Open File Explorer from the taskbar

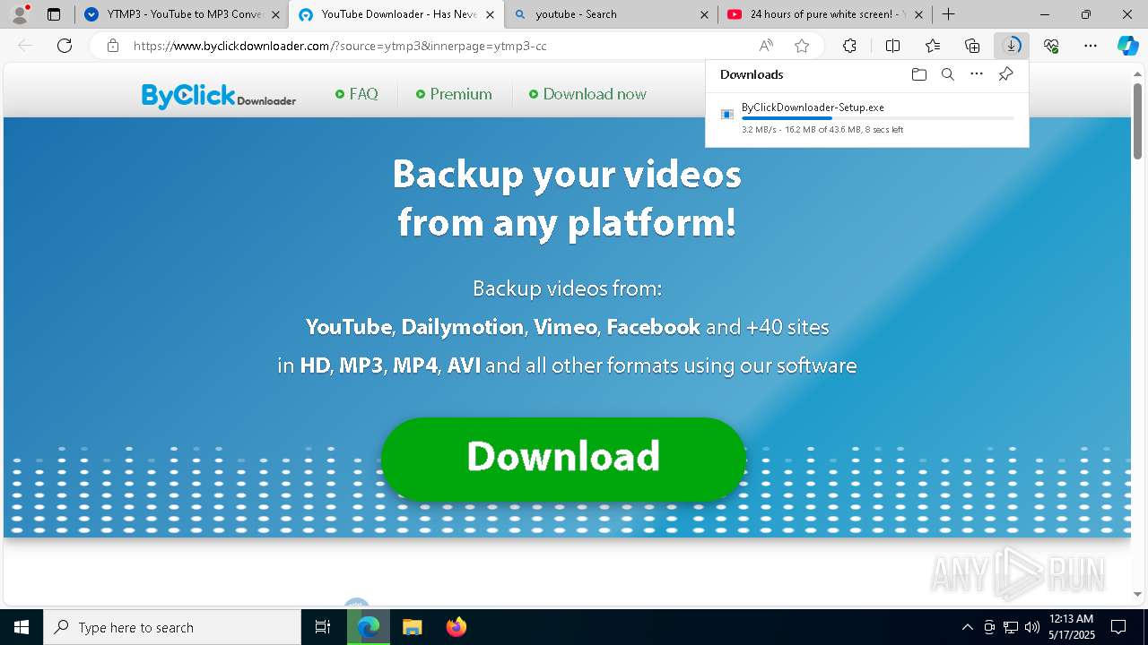412,627
